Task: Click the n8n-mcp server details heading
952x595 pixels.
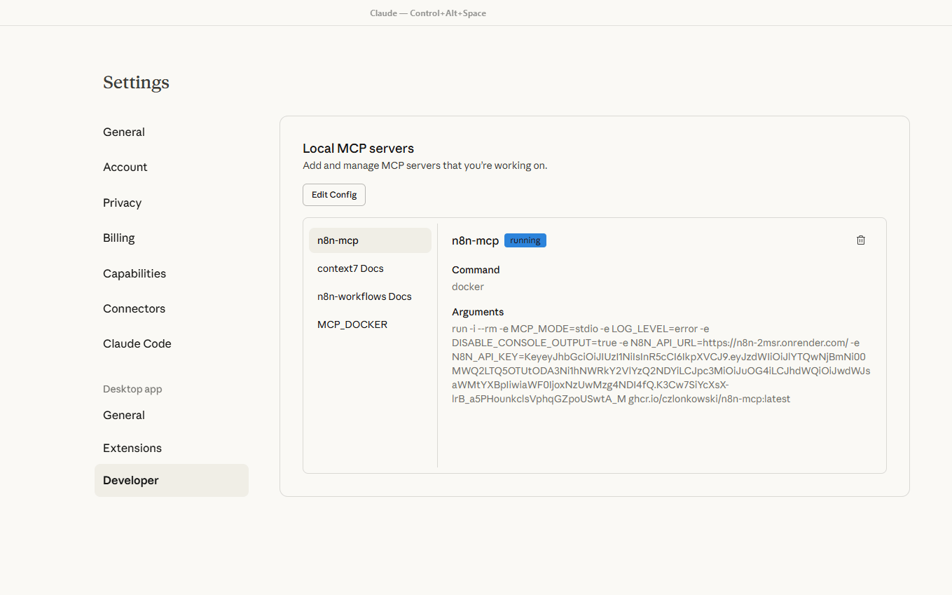Action: click(x=475, y=240)
